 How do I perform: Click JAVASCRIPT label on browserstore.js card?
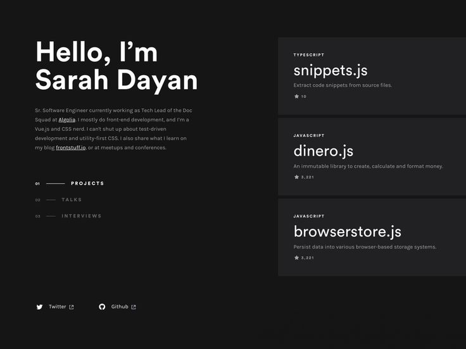[x=309, y=216]
